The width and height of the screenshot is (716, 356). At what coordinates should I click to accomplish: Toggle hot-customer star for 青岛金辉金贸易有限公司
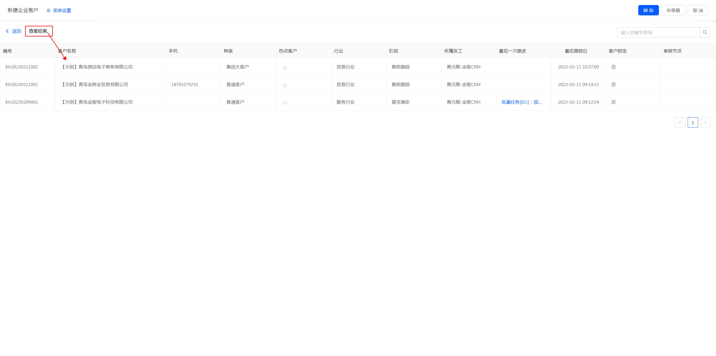285,85
